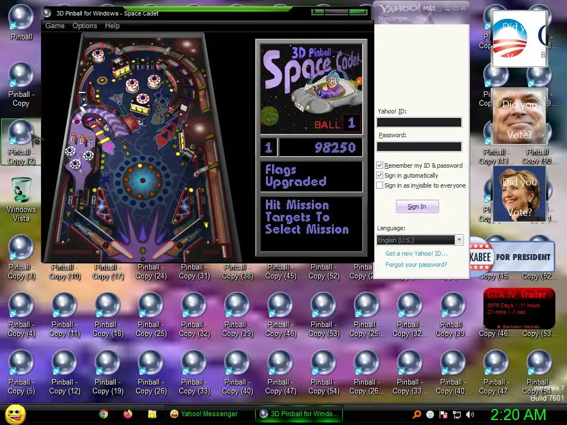Image resolution: width=567 pixels, height=425 pixels.
Task: Toggle Sign in automatically checkbox
Action: click(379, 175)
